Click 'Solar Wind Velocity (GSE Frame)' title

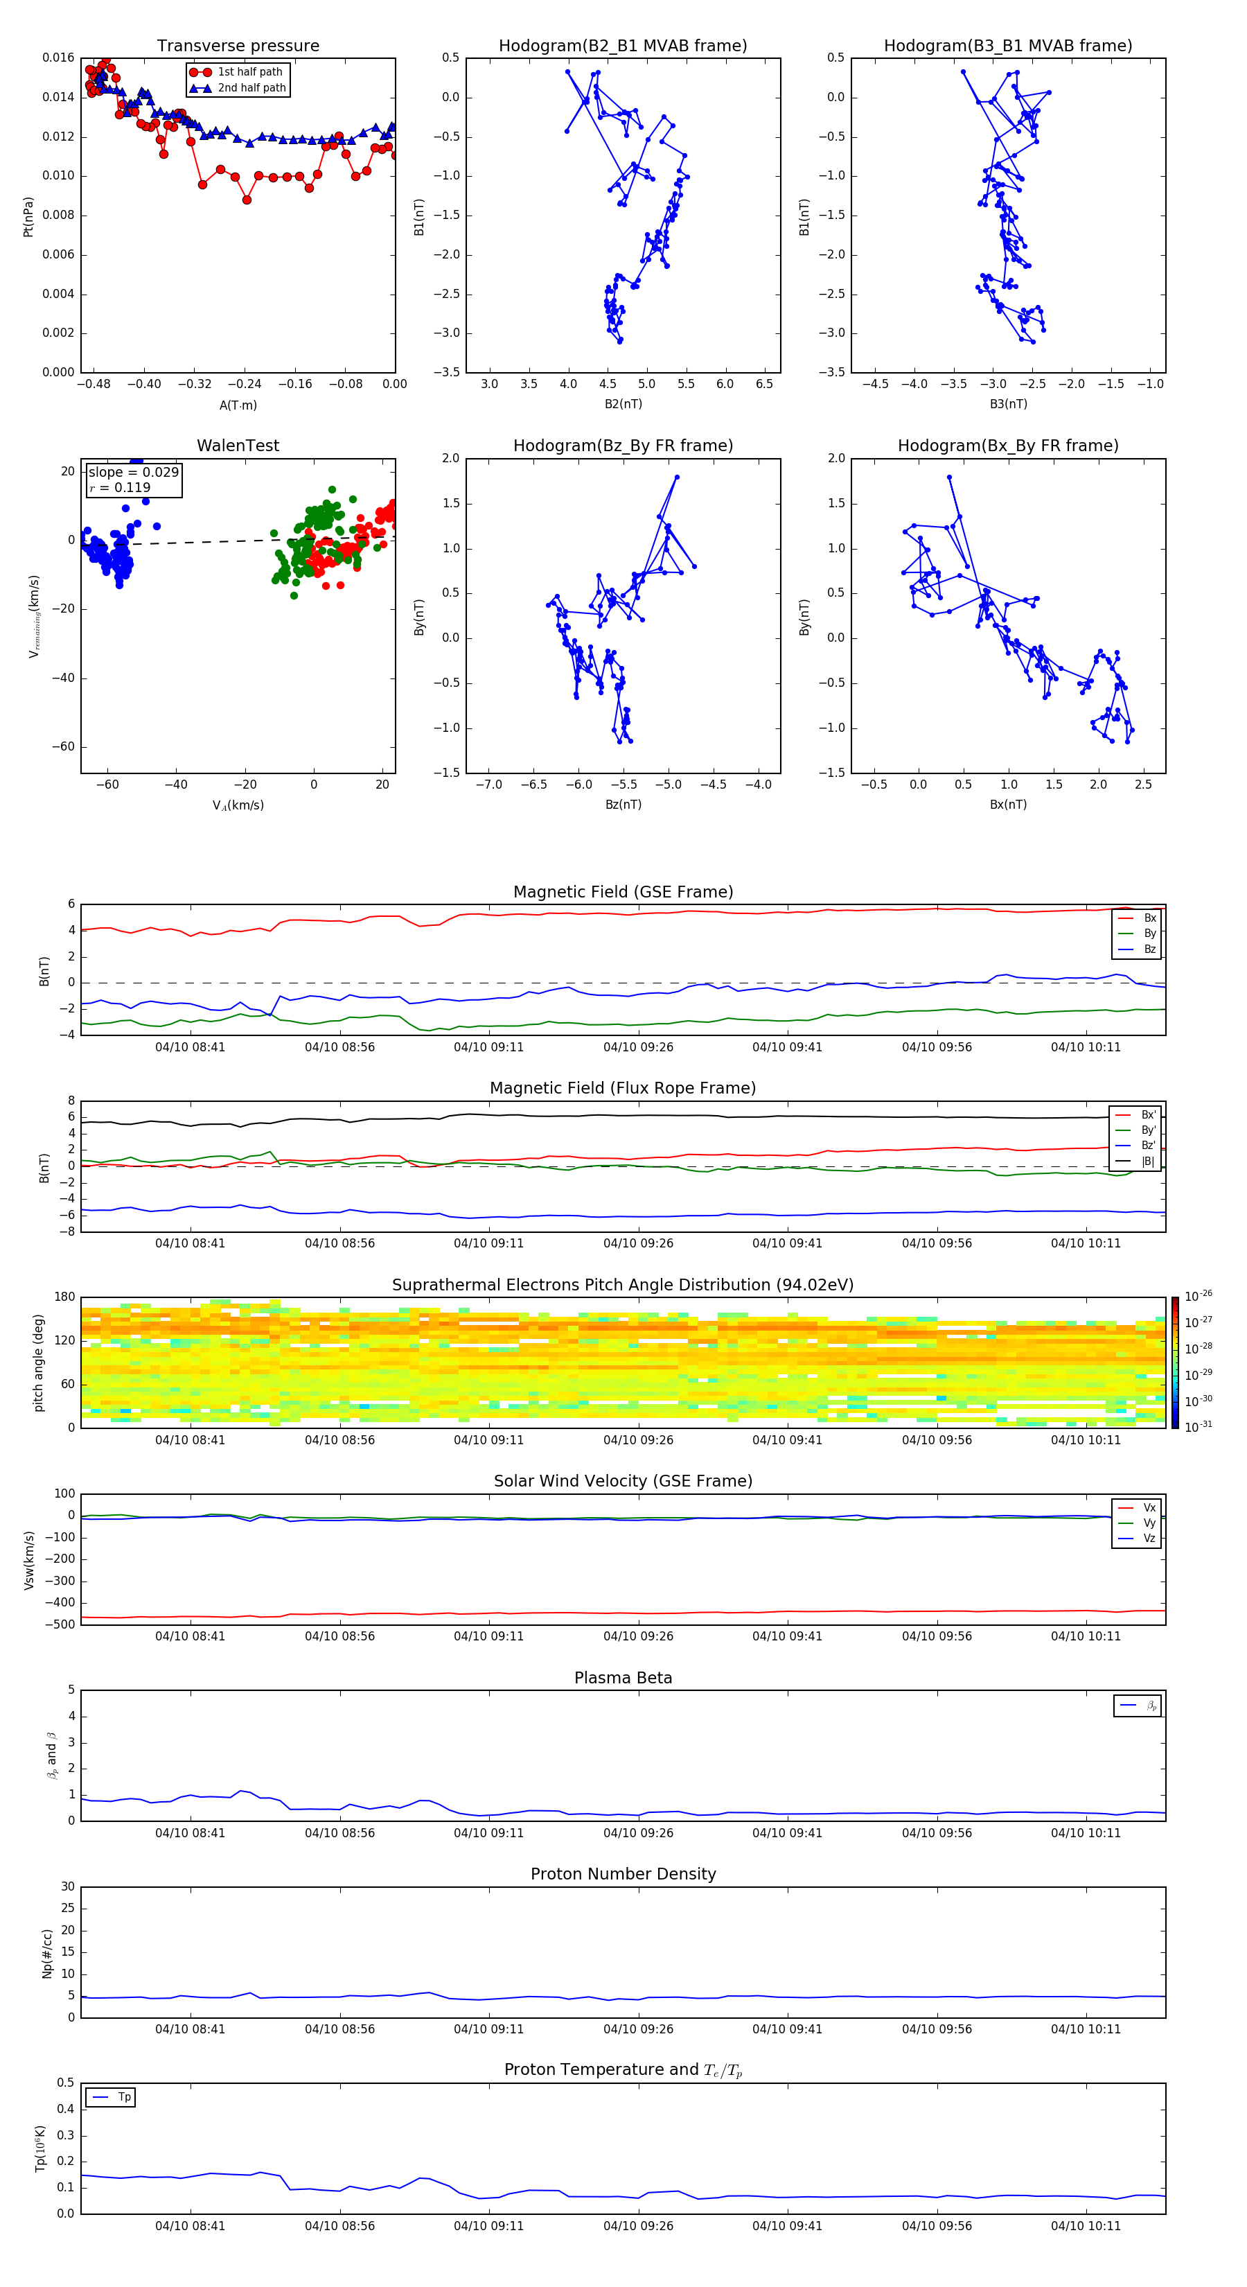[x=623, y=1482]
